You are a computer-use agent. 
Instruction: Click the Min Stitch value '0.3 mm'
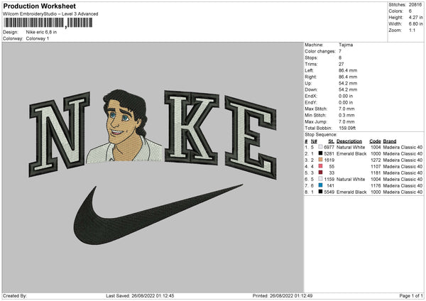pos(346,115)
